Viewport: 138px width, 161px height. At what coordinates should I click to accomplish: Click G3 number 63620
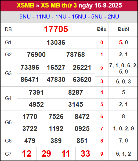(x=82, y=80)
